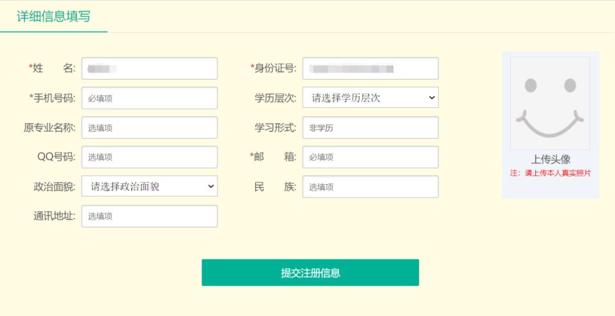
Task: Click the 上传头像 upload label
Action: pyautogui.click(x=551, y=160)
